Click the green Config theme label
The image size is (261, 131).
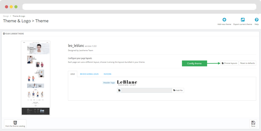[x=194, y=63]
